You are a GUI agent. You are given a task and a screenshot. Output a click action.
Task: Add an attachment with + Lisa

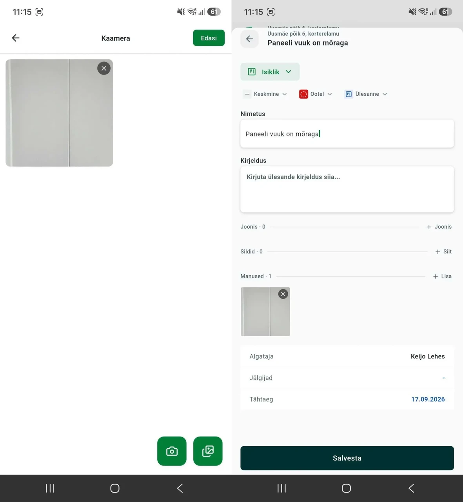click(x=442, y=276)
